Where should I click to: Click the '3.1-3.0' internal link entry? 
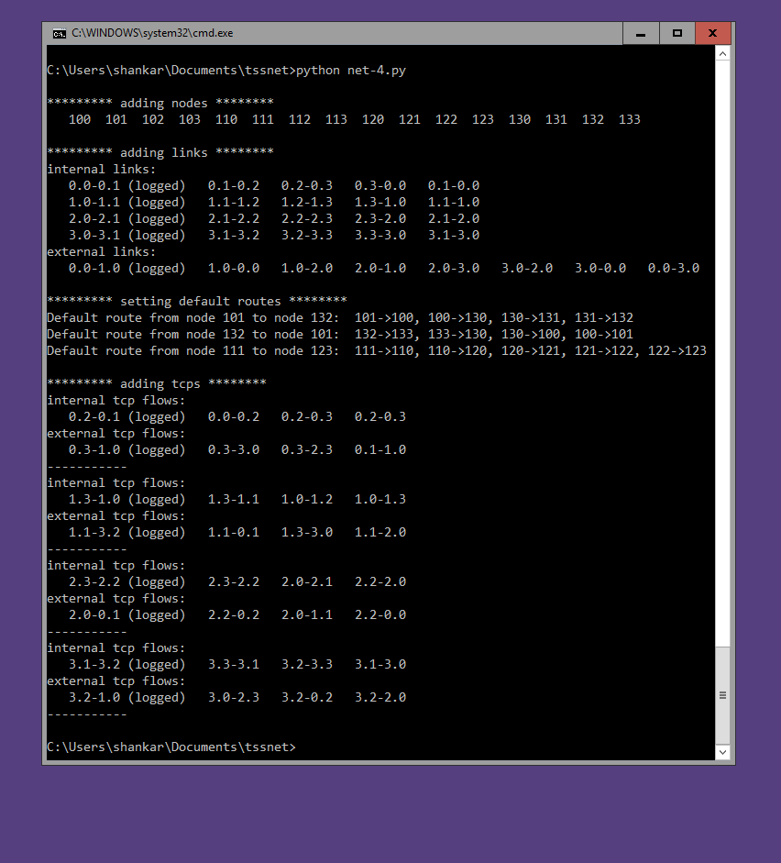tap(454, 235)
